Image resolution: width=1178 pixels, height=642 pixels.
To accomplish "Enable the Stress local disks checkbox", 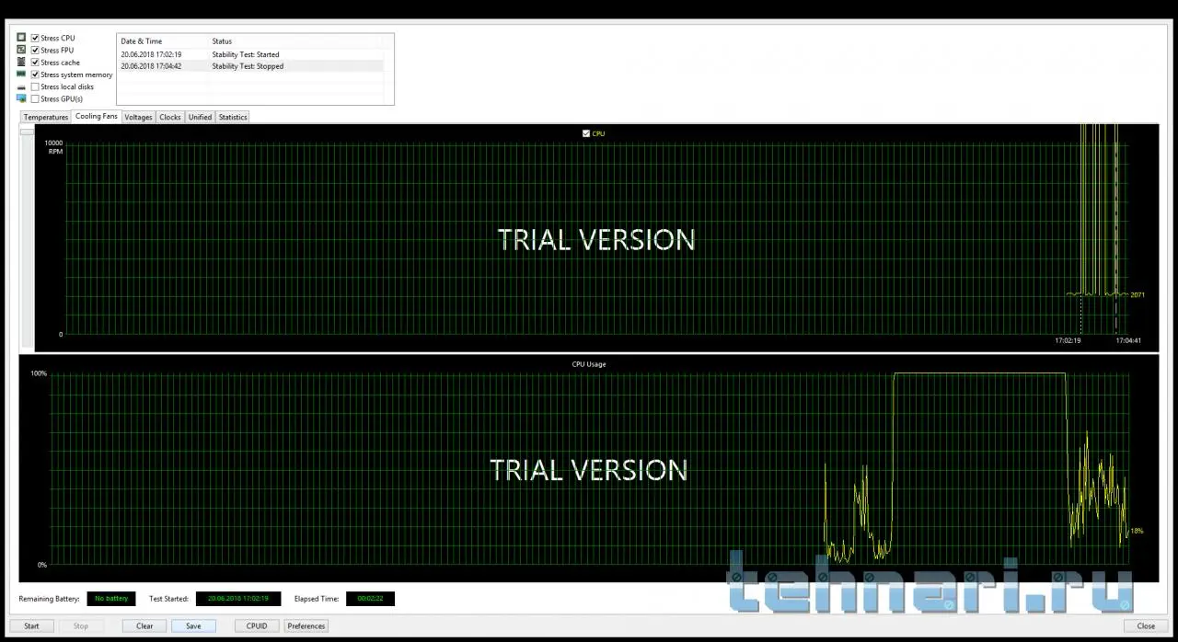I will 35,86.
